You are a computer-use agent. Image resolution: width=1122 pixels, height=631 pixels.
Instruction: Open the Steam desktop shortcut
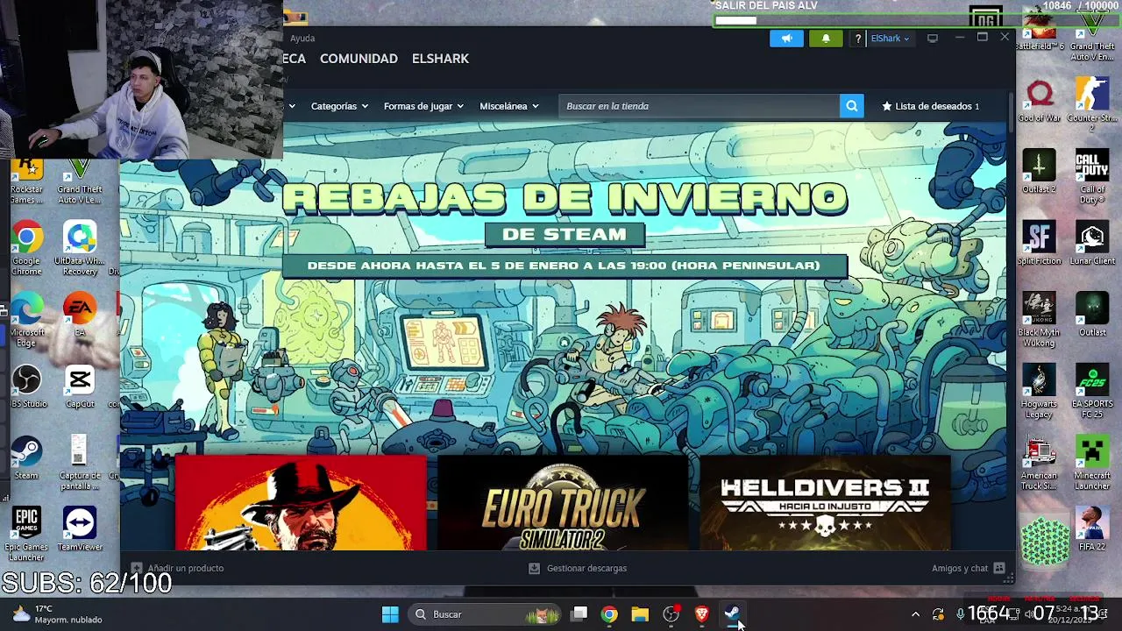coord(26,458)
